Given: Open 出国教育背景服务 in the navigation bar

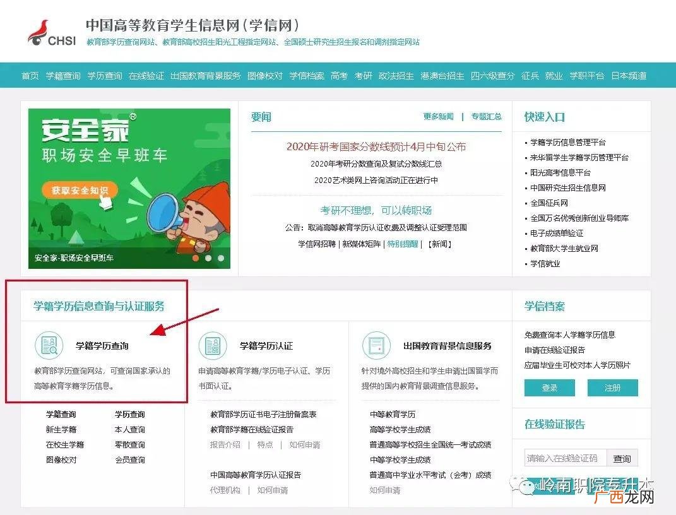Looking at the screenshot, I should 206,76.
